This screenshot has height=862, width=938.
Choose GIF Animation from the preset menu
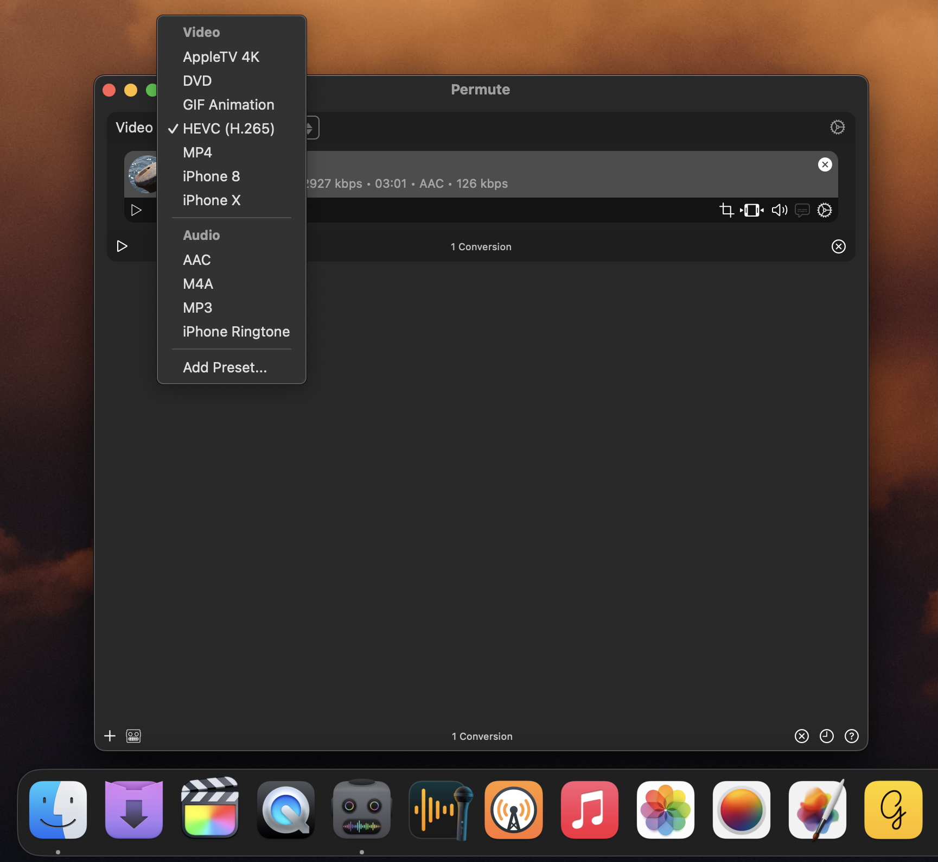point(228,105)
